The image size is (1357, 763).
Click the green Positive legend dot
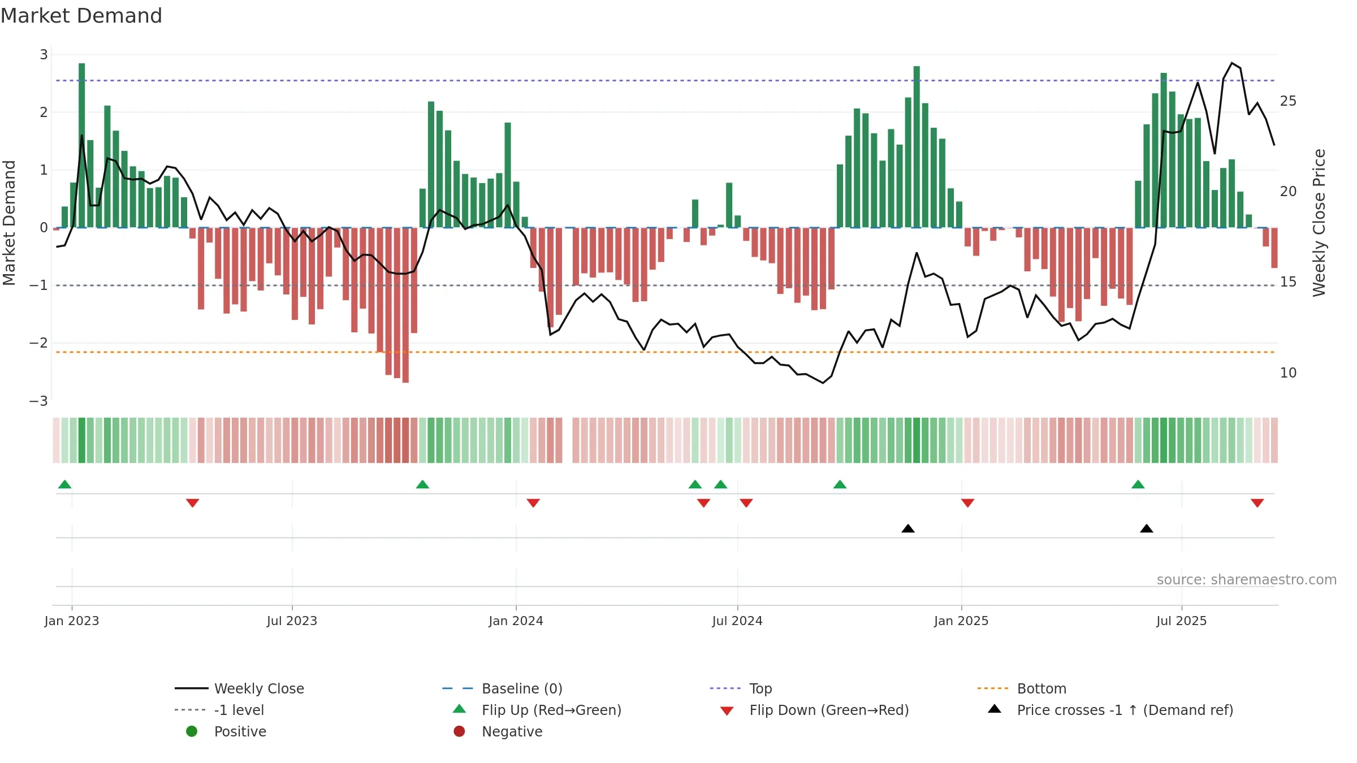click(x=192, y=731)
